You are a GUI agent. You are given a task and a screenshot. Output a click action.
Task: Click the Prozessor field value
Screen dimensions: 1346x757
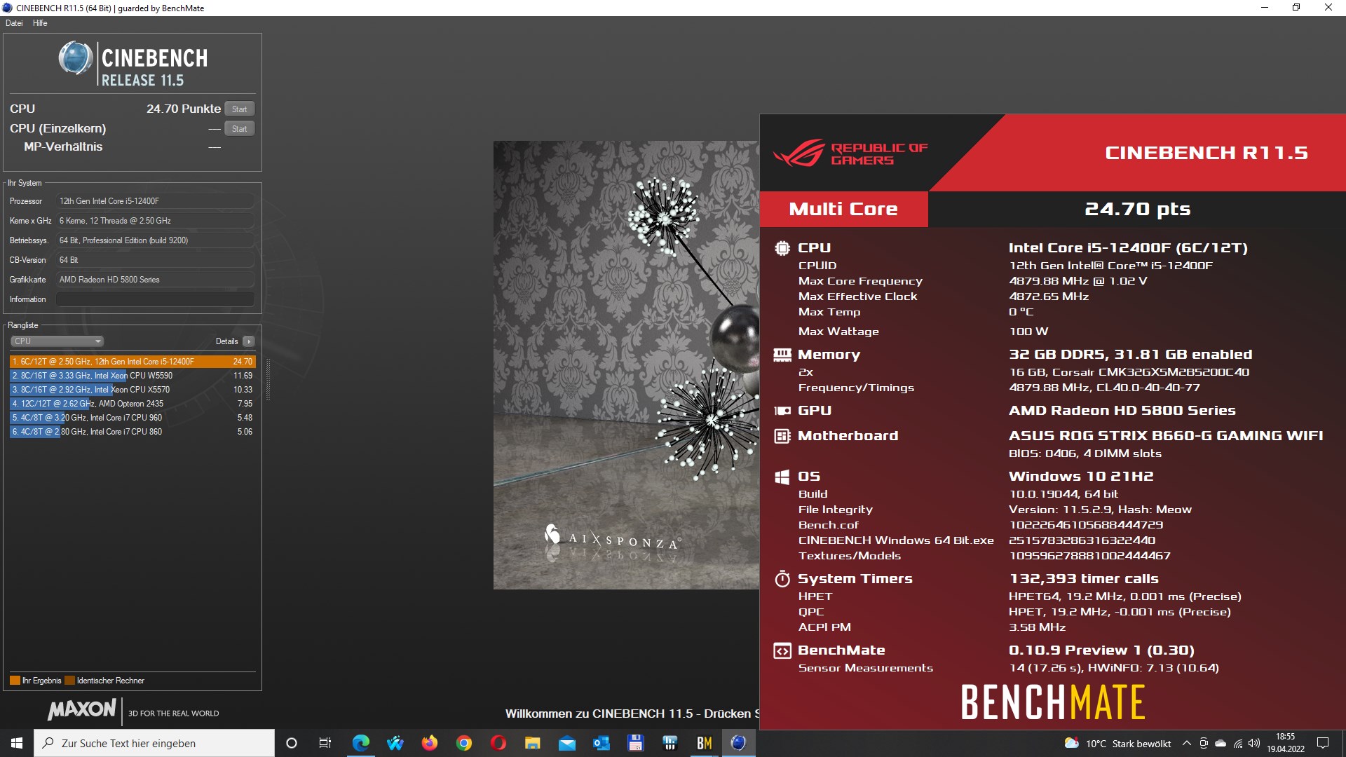[155, 201]
